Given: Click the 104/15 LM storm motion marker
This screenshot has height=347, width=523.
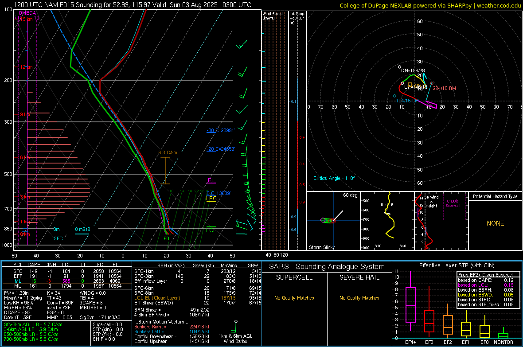Looking at the screenshot, I should [407, 101].
